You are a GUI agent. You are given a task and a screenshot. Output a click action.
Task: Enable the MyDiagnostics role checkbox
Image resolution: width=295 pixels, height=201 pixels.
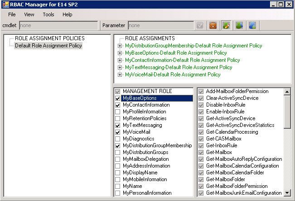point(117,139)
